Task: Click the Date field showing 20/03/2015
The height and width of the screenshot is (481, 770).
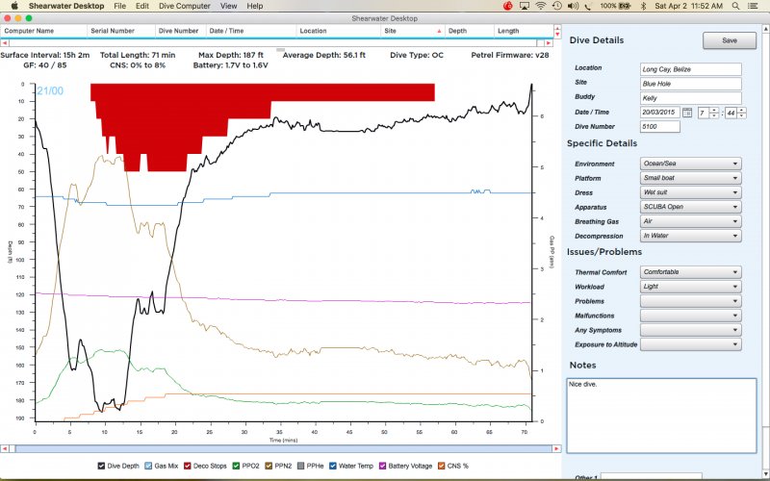Action: [660, 113]
